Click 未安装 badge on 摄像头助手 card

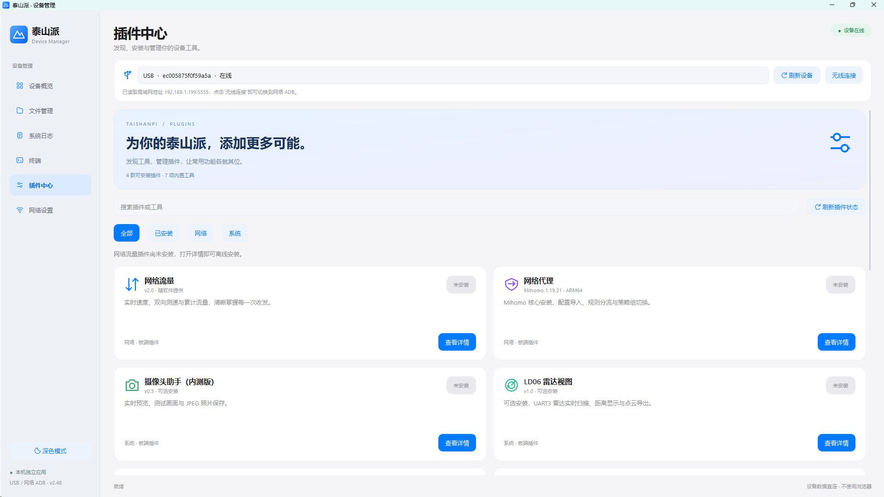[461, 386]
